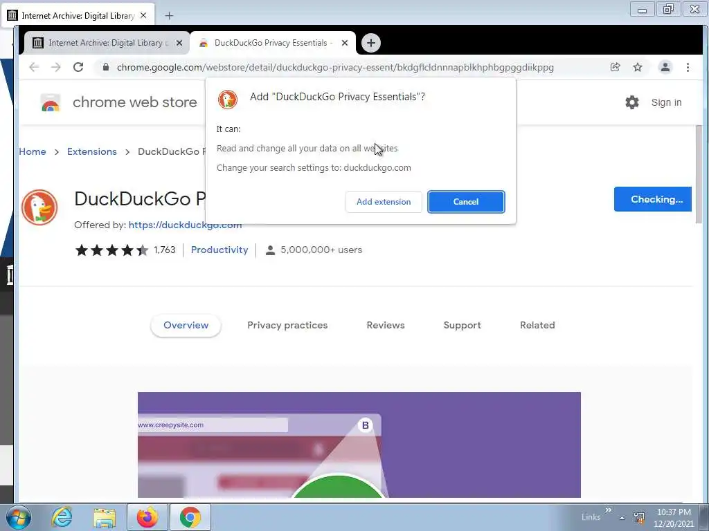This screenshot has width=709, height=531.
Task: Open the Chrome three-dot menu
Action: pyautogui.click(x=688, y=67)
